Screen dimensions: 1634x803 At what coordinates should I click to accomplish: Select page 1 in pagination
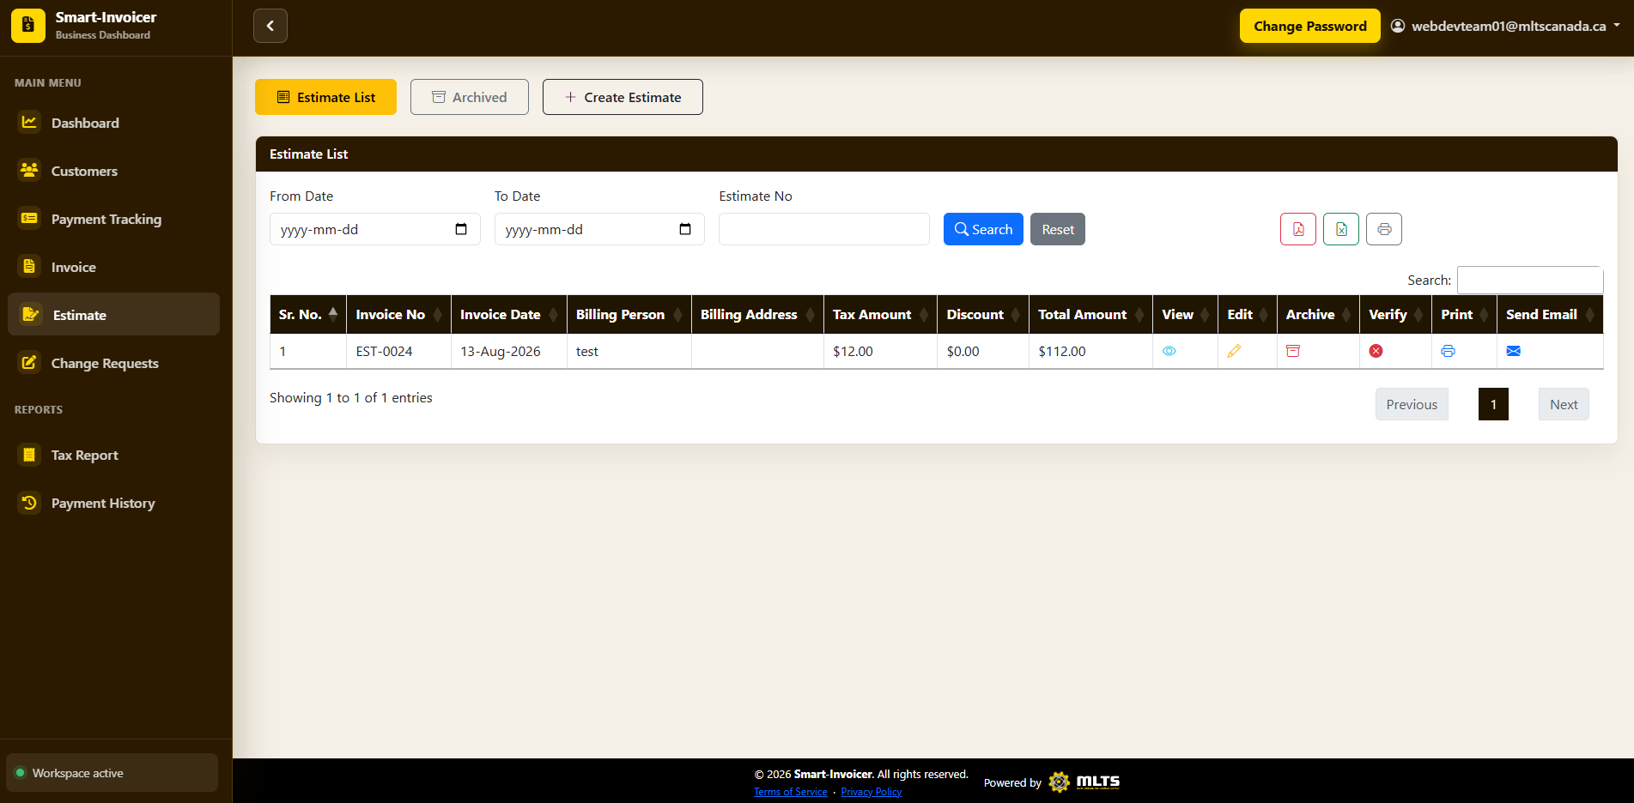click(x=1493, y=404)
